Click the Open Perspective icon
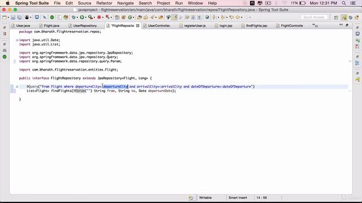This screenshot has height=203, width=362. pyautogui.click(x=336, y=17)
